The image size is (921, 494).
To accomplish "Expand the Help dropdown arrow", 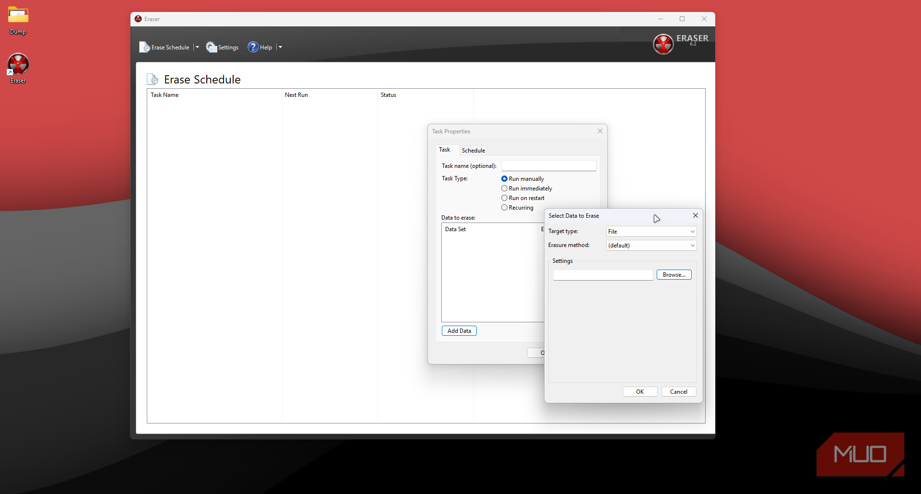I will 280,47.
